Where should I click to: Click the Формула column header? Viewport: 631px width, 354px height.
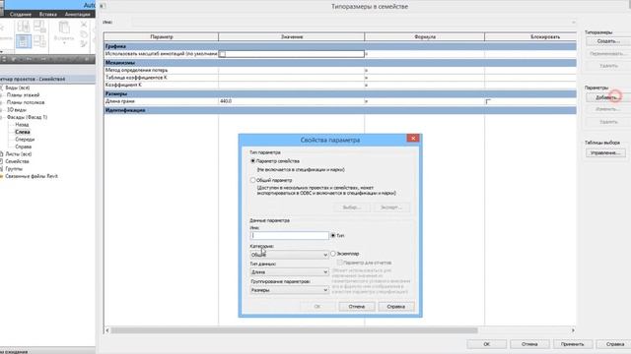click(x=425, y=37)
